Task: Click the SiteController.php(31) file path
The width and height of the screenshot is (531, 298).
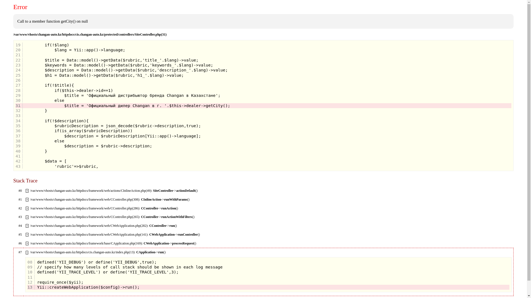Action: click(x=90, y=34)
